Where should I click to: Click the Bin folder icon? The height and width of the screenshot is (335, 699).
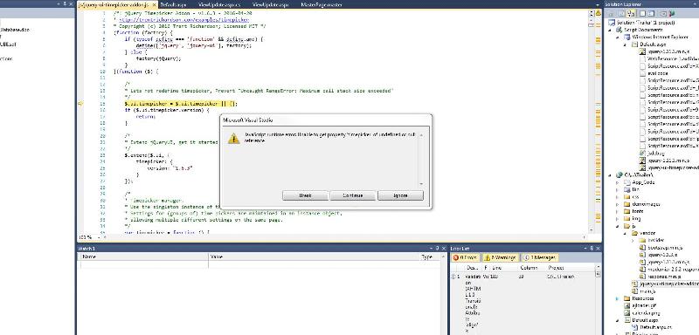tap(626, 189)
